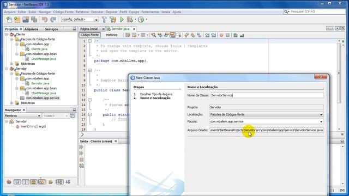Click the stop square icon in Saída panel
The image size is (349, 196).
tap(81, 160)
